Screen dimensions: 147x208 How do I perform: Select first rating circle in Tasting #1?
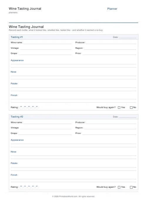(21, 108)
